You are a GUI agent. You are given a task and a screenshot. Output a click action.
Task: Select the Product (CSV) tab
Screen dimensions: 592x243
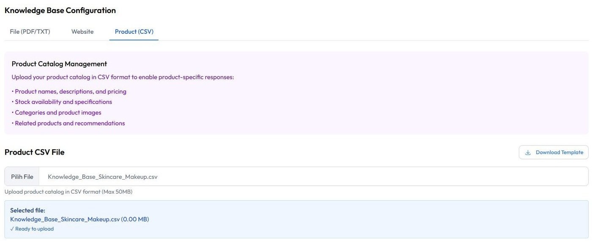coord(134,32)
